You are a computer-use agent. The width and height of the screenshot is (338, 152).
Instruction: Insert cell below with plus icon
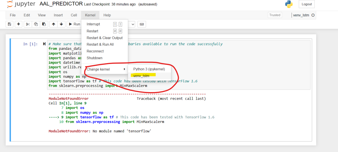[18, 24]
